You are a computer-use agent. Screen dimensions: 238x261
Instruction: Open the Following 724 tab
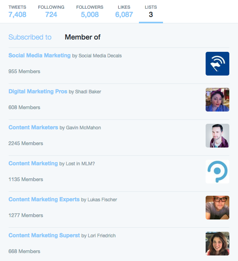51,11
